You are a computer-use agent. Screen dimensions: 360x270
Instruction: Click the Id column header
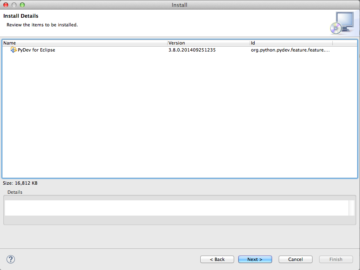(291, 43)
